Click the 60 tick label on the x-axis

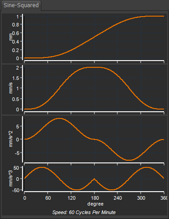click(48, 198)
